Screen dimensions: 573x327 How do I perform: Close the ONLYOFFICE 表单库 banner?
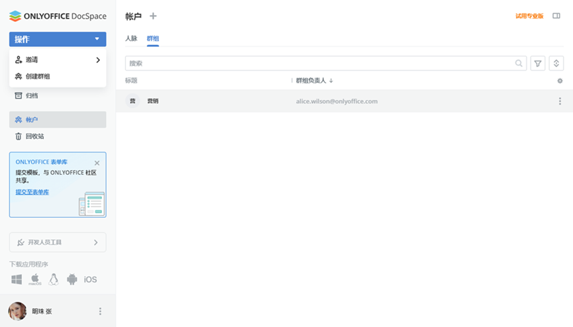(x=97, y=163)
